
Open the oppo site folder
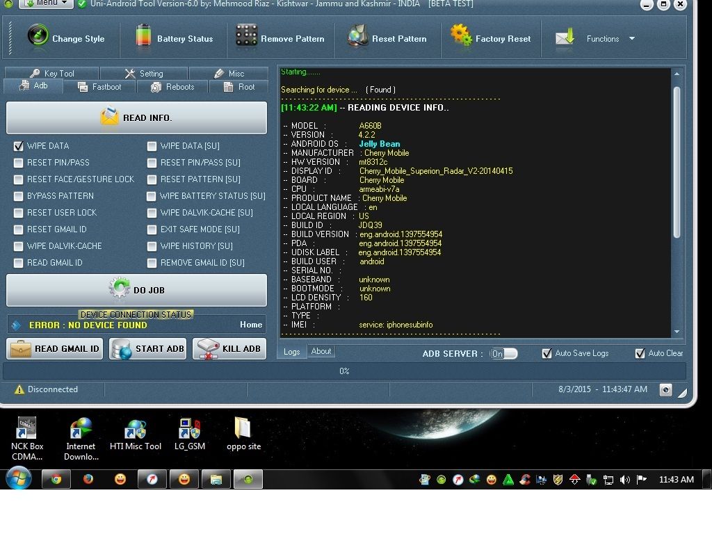tap(243, 434)
